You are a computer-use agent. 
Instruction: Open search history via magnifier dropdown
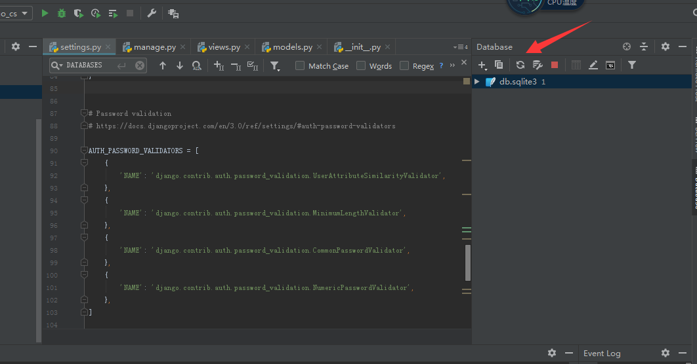(x=56, y=65)
